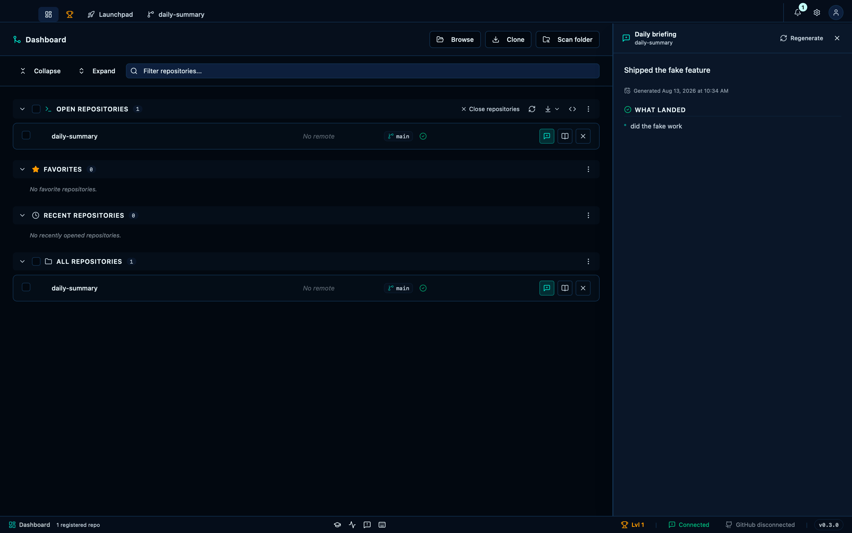This screenshot has height=533, width=852.
Task: Open main branch badge in Open Repositories row
Action: tap(398, 136)
